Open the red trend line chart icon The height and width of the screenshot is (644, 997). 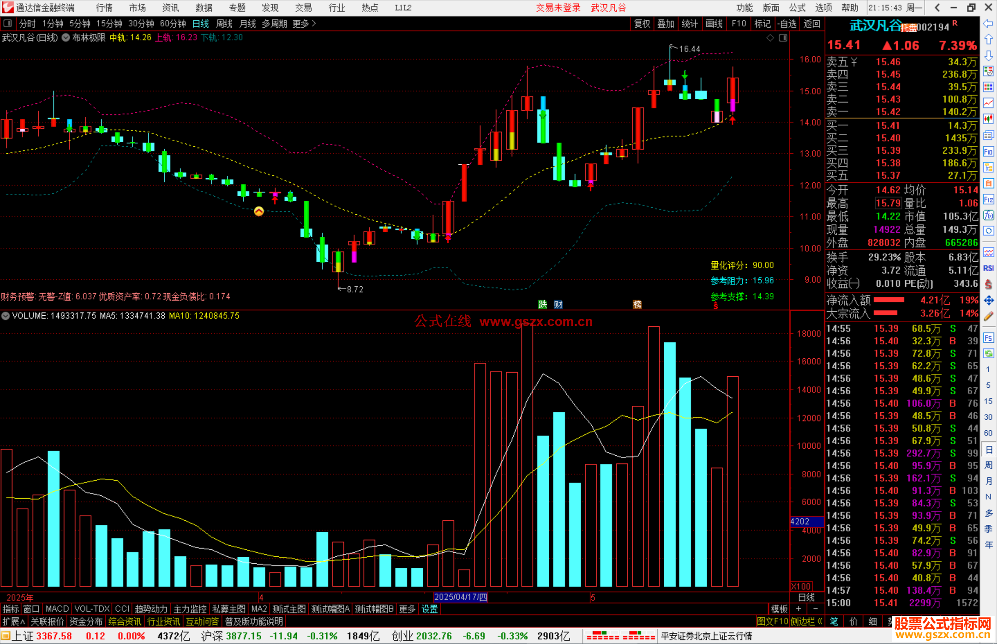tap(988, 103)
